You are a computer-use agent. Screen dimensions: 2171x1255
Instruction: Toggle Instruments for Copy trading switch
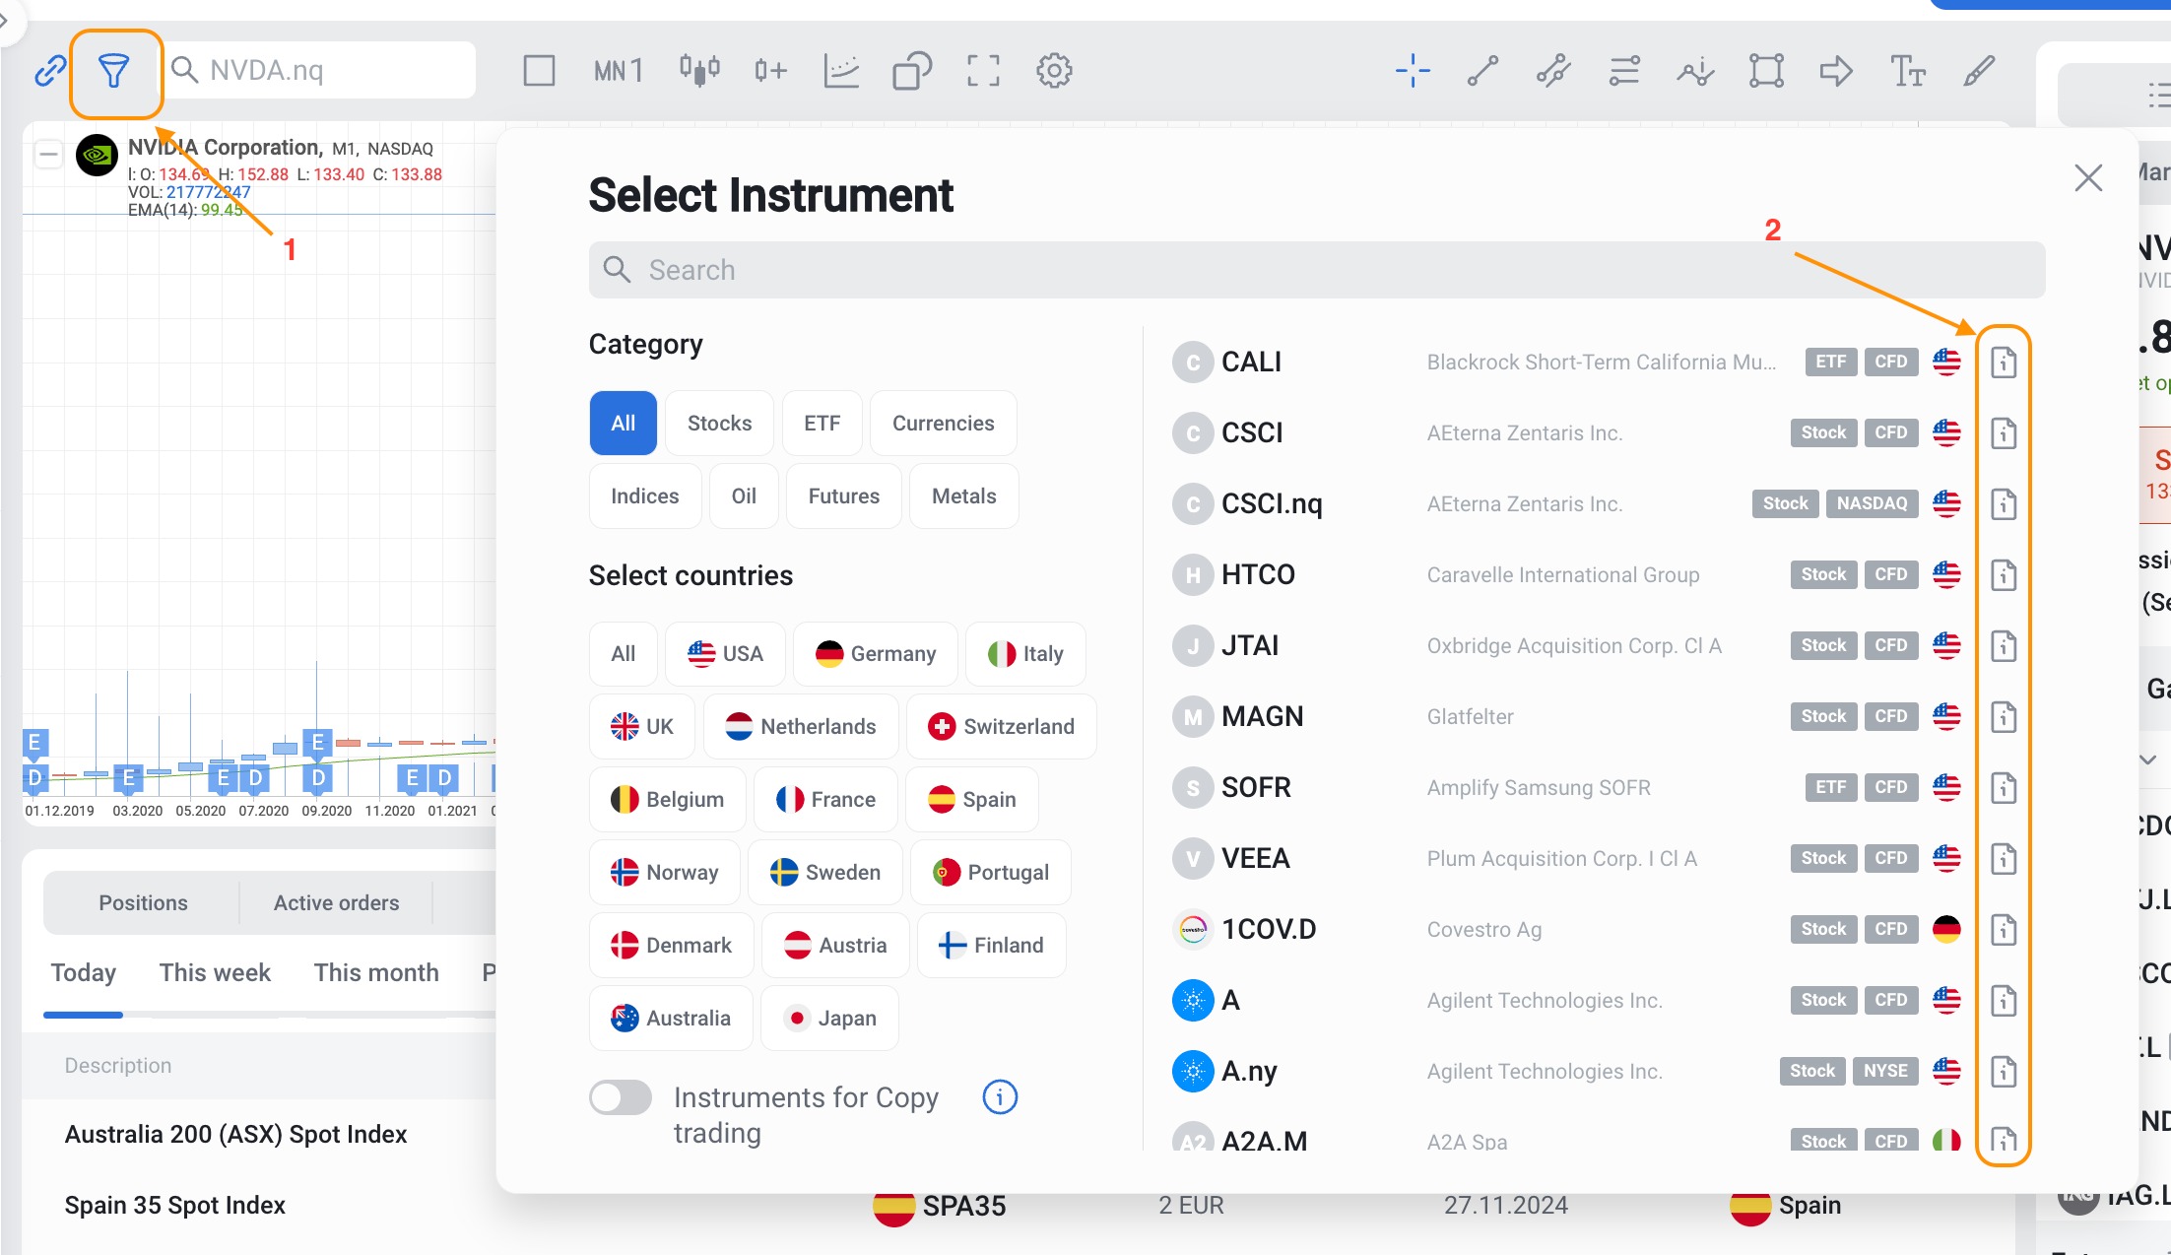(x=621, y=1097)
